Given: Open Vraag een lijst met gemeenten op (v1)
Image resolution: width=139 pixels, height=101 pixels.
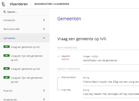Looking at the screenshot, I should pyautogui.click(x=27, y=58).
